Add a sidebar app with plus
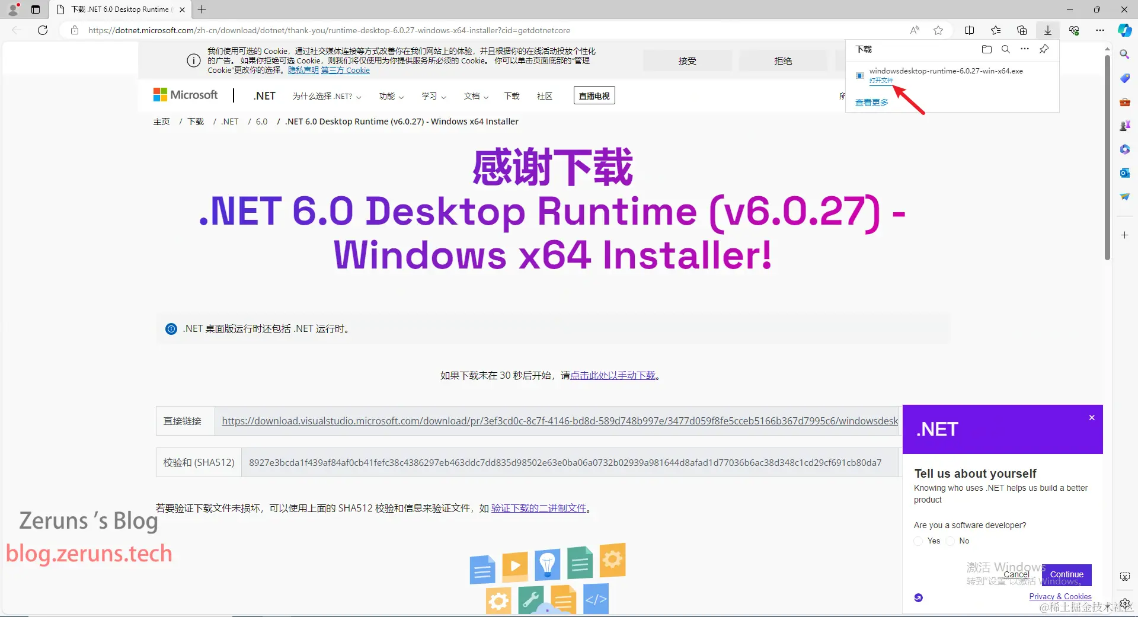Image resolution: width=1138 pixels, height=617 pixels. (1124, 235)
